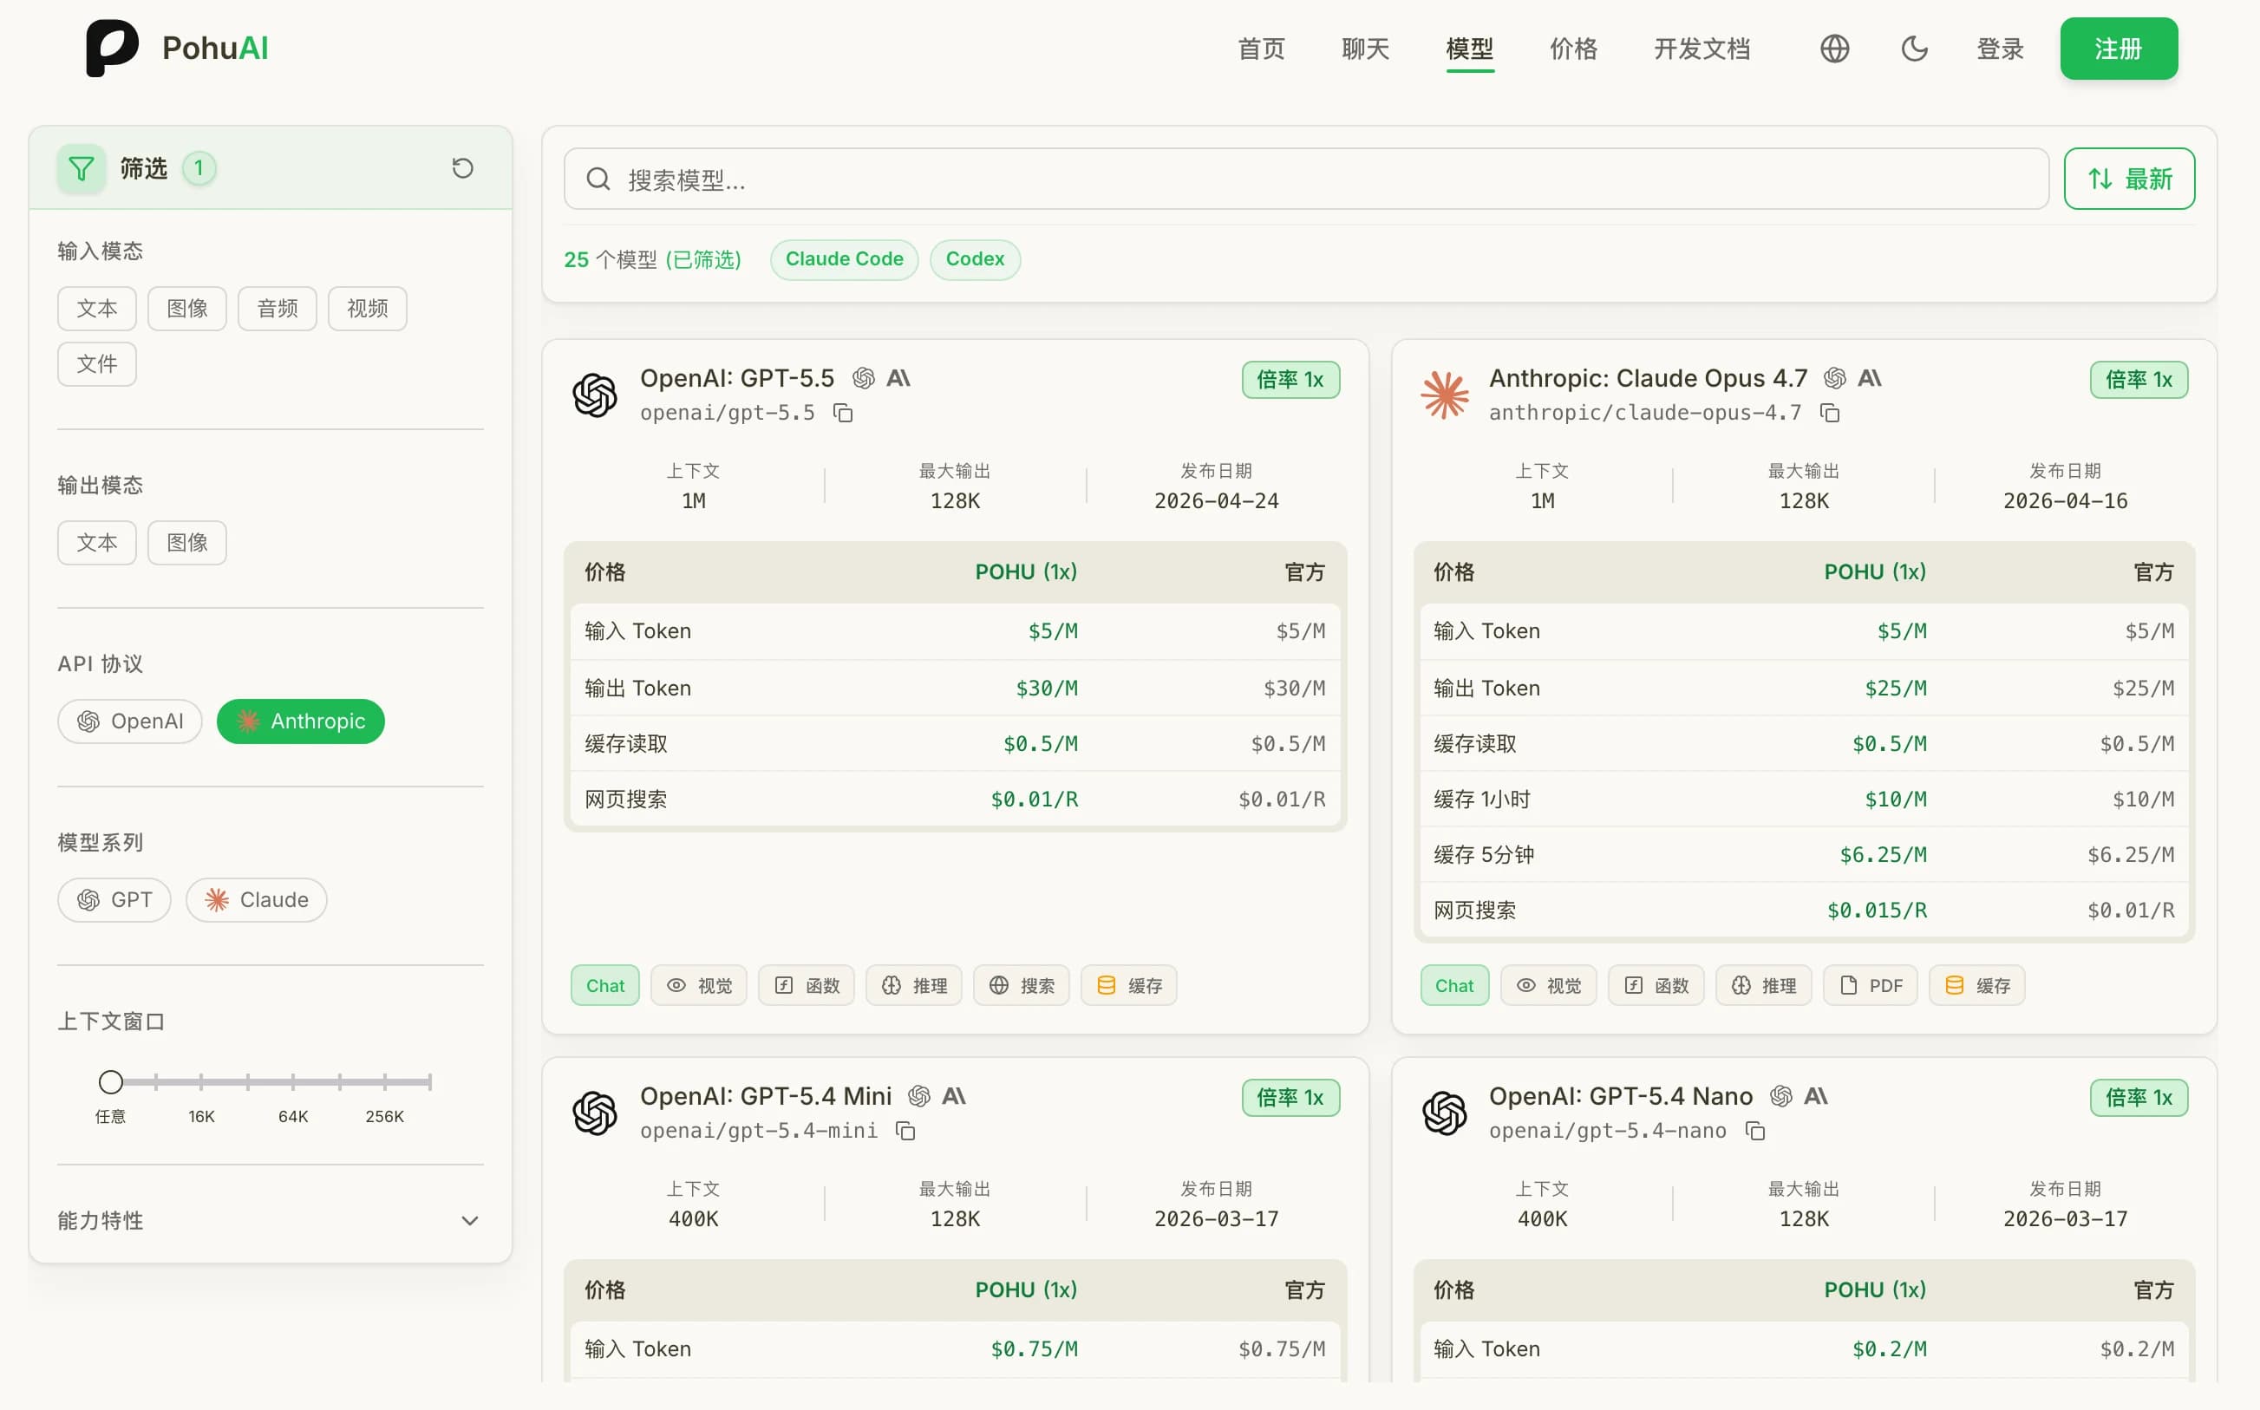Image resolution: width=2260 pixels, height=1410 pixels.
Task: Switch to dark mode via moon icon
Action: (1914, 49)
